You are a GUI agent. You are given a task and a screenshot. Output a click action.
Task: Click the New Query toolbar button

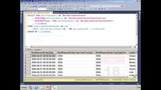pos(43,6)
